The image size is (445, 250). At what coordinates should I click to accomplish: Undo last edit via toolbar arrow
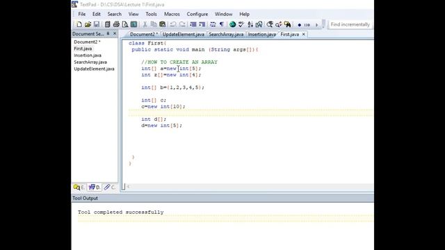coord(173,24)
